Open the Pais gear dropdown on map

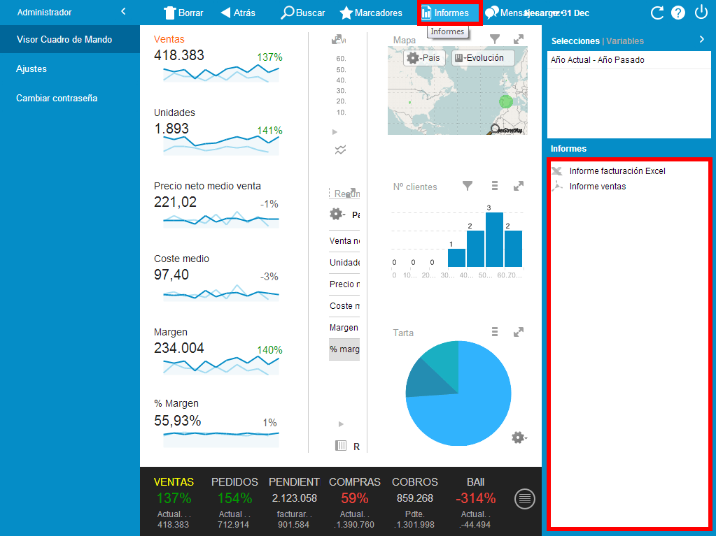(x=424, y=58)
